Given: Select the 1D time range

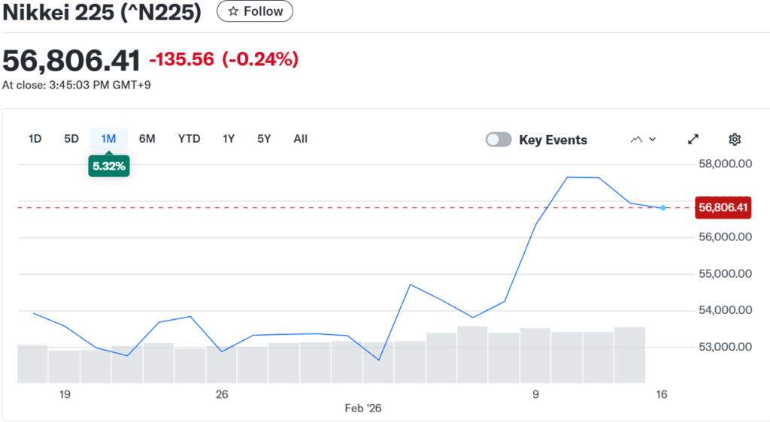Looking at the screenshot, I should tap(35, 138).
